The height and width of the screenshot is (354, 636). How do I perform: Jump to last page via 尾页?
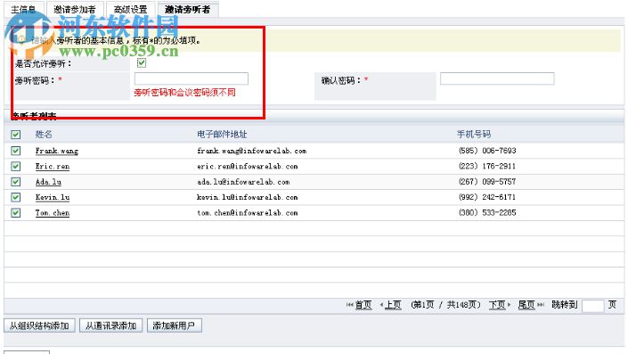point(526,305)
